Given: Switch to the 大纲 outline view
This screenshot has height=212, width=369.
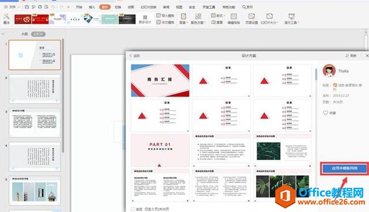Looking at the screenshot, I should [24, 34].
